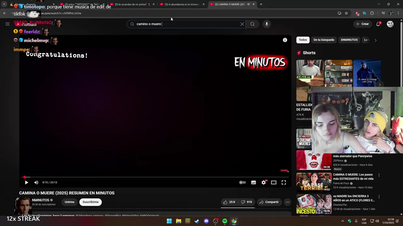Seek on the video progress bar
This screenshot has width=403, height=226.
tap(155, 177)
